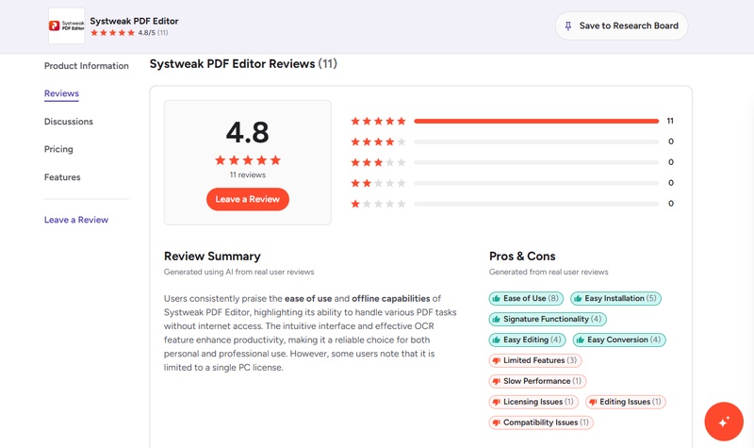
Task: Click the filled 5-star progress bar
Action: pyautogui.click(x=536, y=121)
